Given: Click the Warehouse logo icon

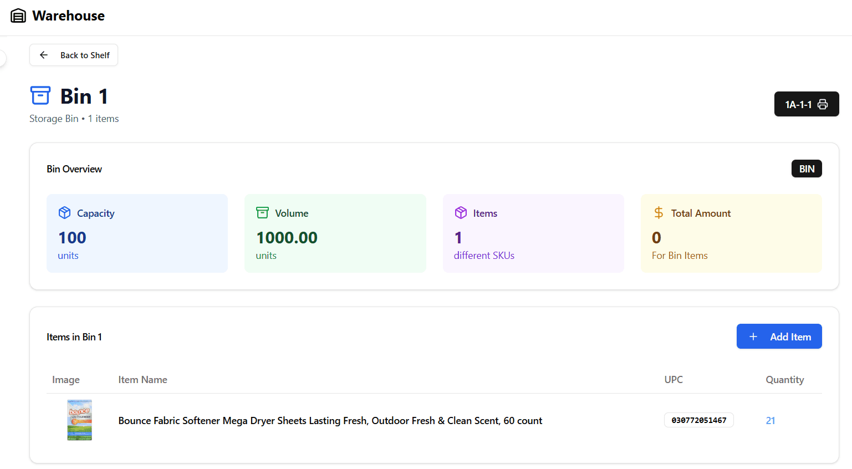Looking at the screenshot, I should (18, 16).
